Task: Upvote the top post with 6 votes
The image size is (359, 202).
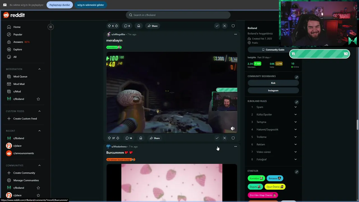Action: pos(109,26)
